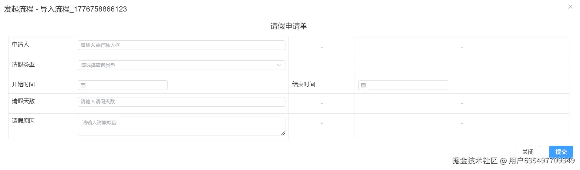Click the 申请人 row label
The height and width of the screenshot is (170, 580).
point(21,45)
